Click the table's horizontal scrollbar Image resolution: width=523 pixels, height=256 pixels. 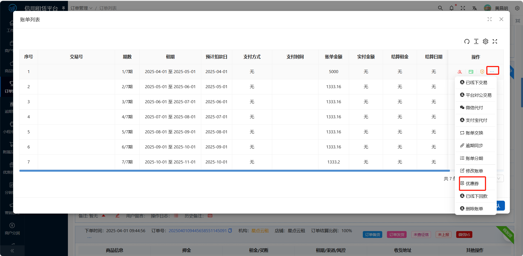point(234,171)
